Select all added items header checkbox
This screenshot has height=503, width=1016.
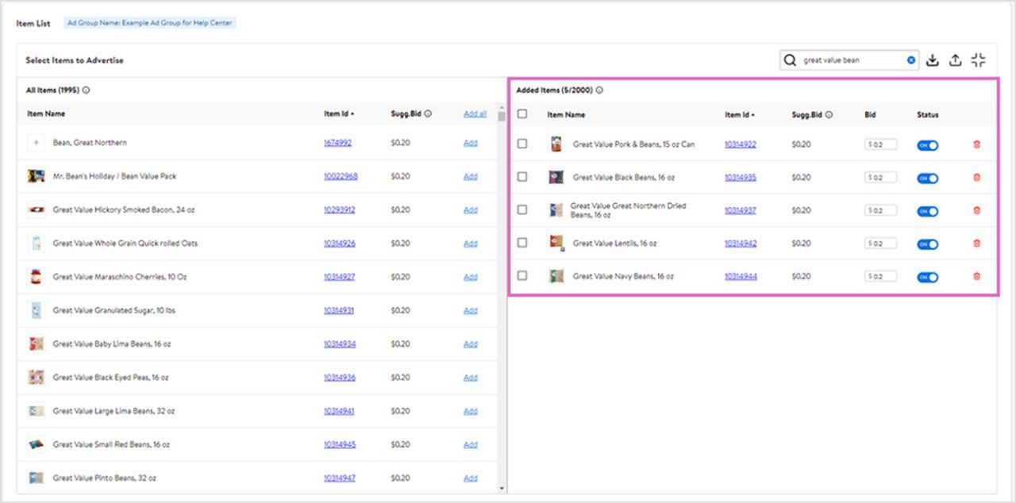coord(522,114)
